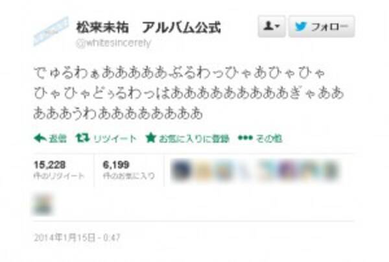
Task: View the 15,228 retweets count
Action: (x=59, y=170)
